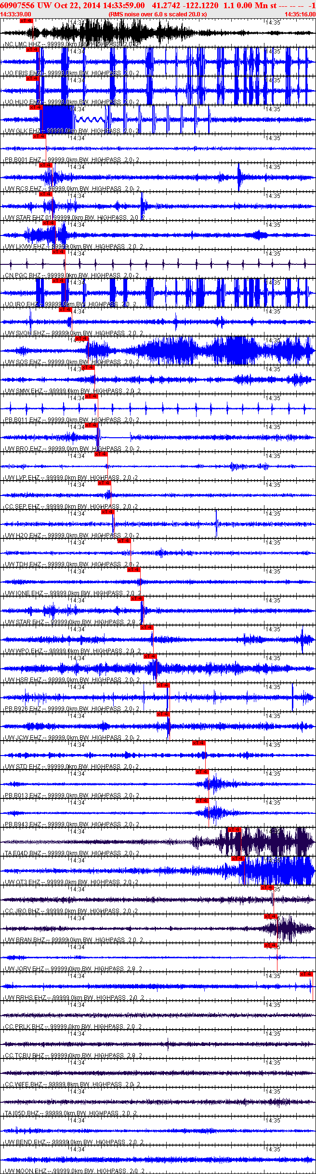
Task: Click the red pick flag on CN PGC trace
Action: [59, 252]
